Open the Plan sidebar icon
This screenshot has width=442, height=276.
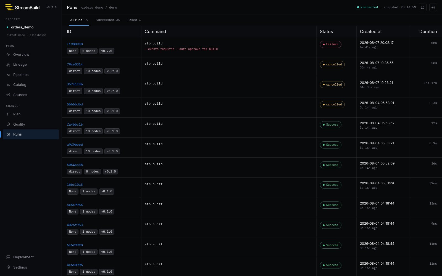click(x=8, y=114)
